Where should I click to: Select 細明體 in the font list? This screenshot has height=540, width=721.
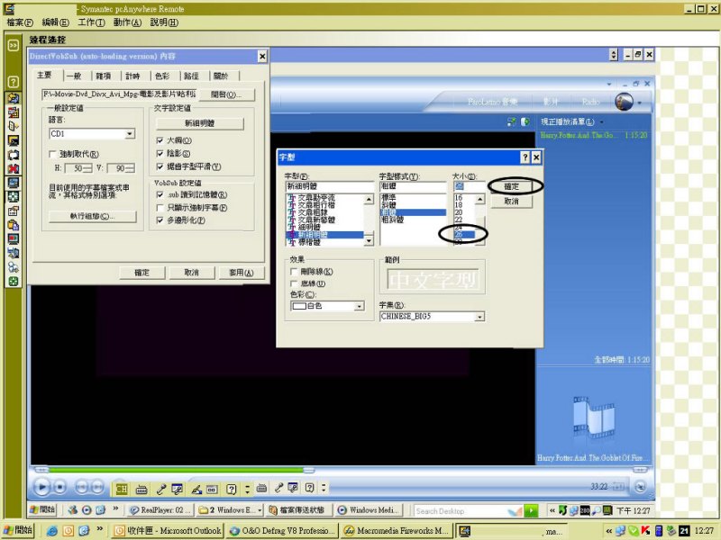309,228
